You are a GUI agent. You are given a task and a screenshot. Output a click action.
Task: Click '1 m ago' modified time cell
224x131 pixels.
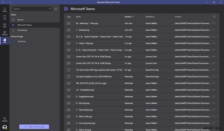tap(128, 37)
